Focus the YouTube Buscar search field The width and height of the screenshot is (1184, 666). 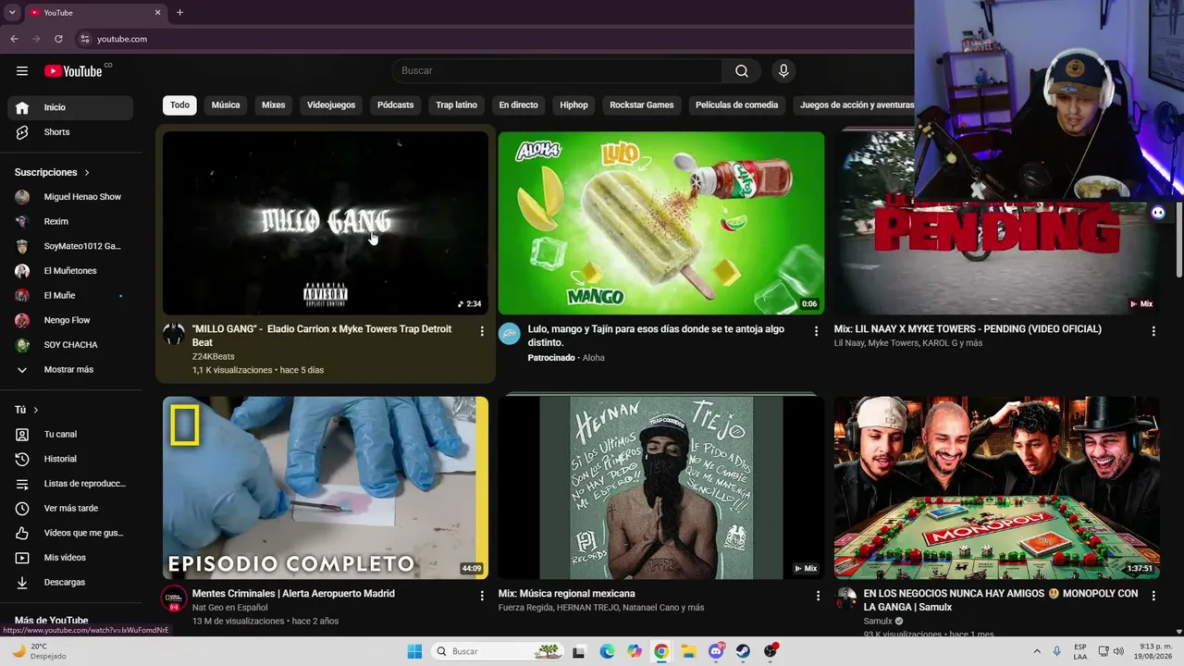pyautogui.click(x=557, y=71)
